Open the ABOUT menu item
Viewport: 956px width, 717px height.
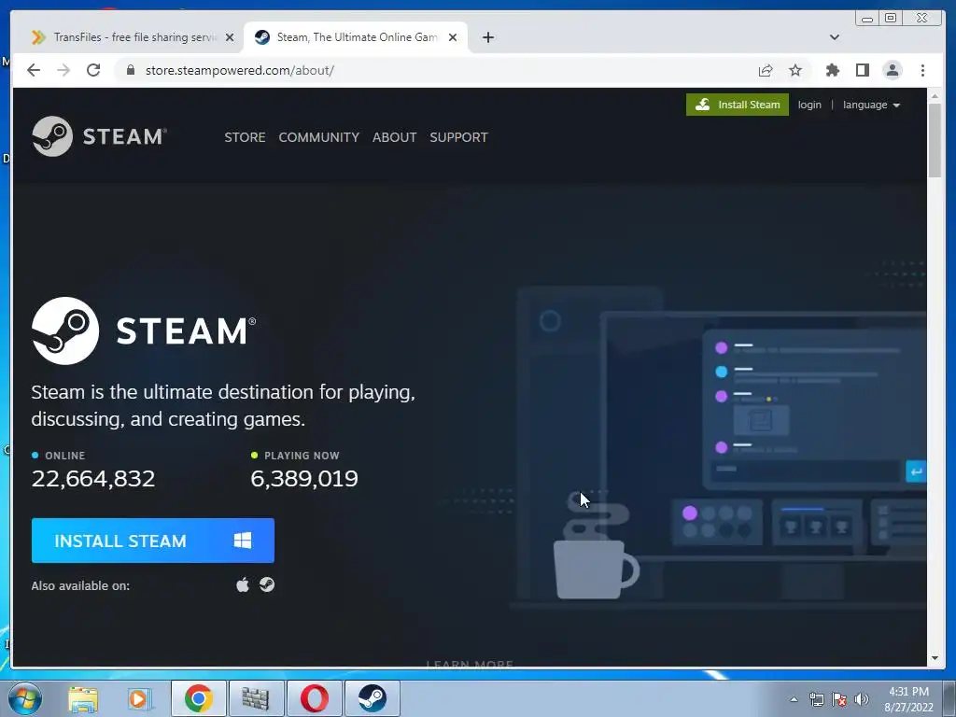pos(395,137)
